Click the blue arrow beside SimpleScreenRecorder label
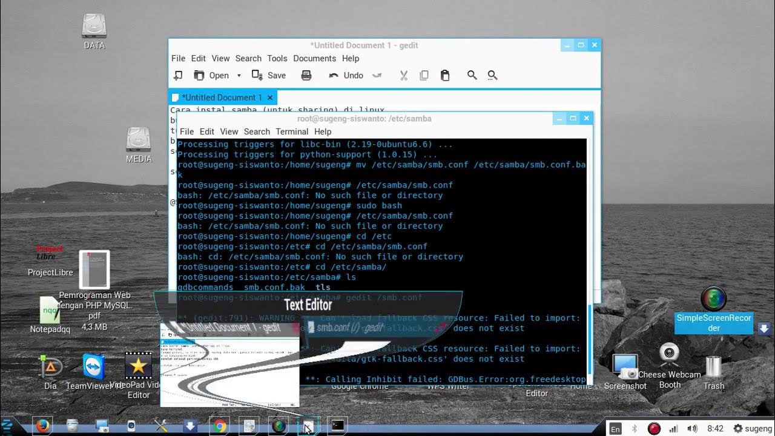Image resolution: width=775 pixels, height=436 pixels. click(764, 328)
